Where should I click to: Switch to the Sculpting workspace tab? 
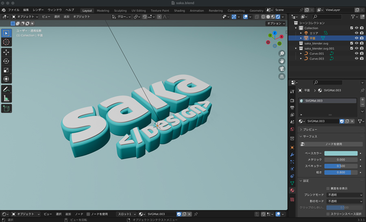120,11
